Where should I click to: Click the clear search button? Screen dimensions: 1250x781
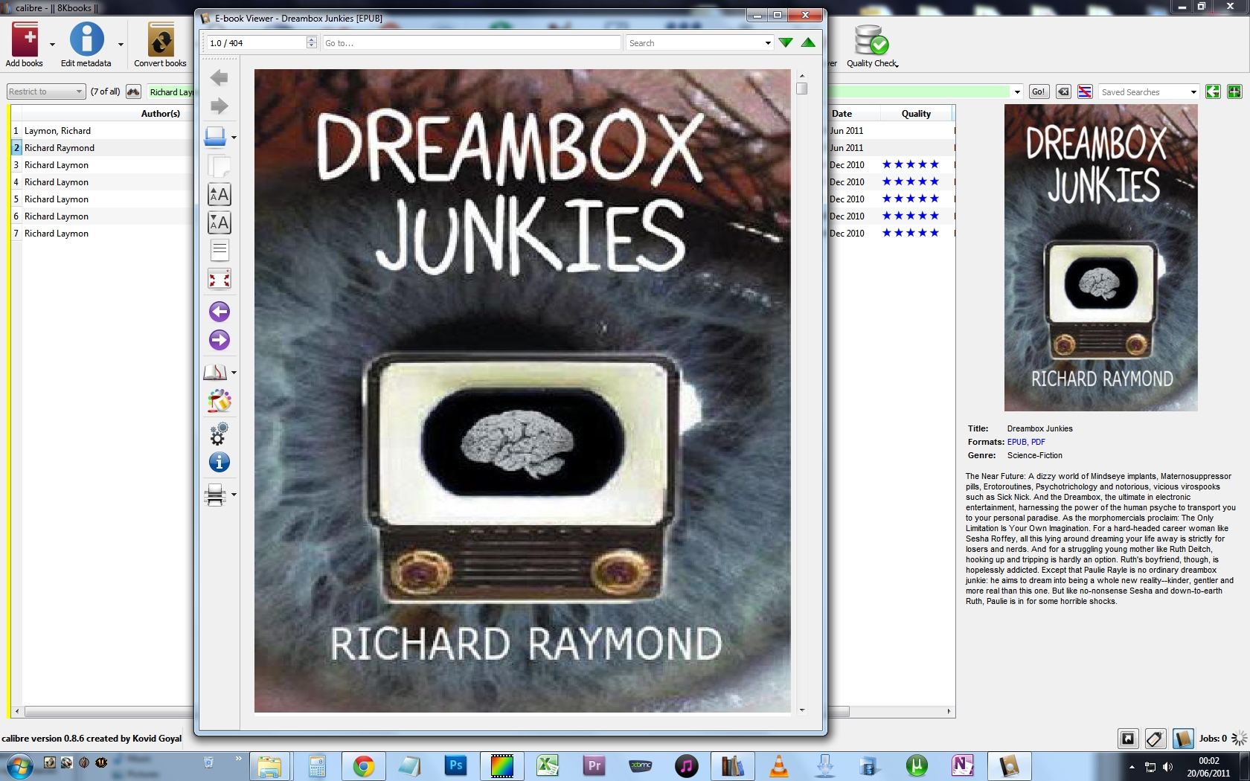tap(1063, 91)
